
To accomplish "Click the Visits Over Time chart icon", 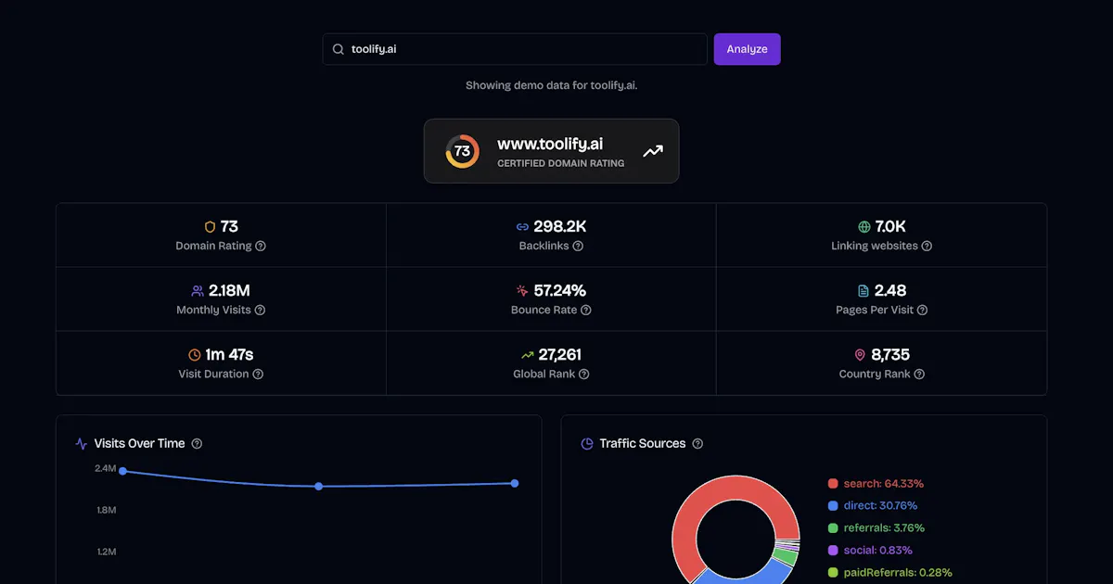I will pyautogui.click(x=82, y=444).
